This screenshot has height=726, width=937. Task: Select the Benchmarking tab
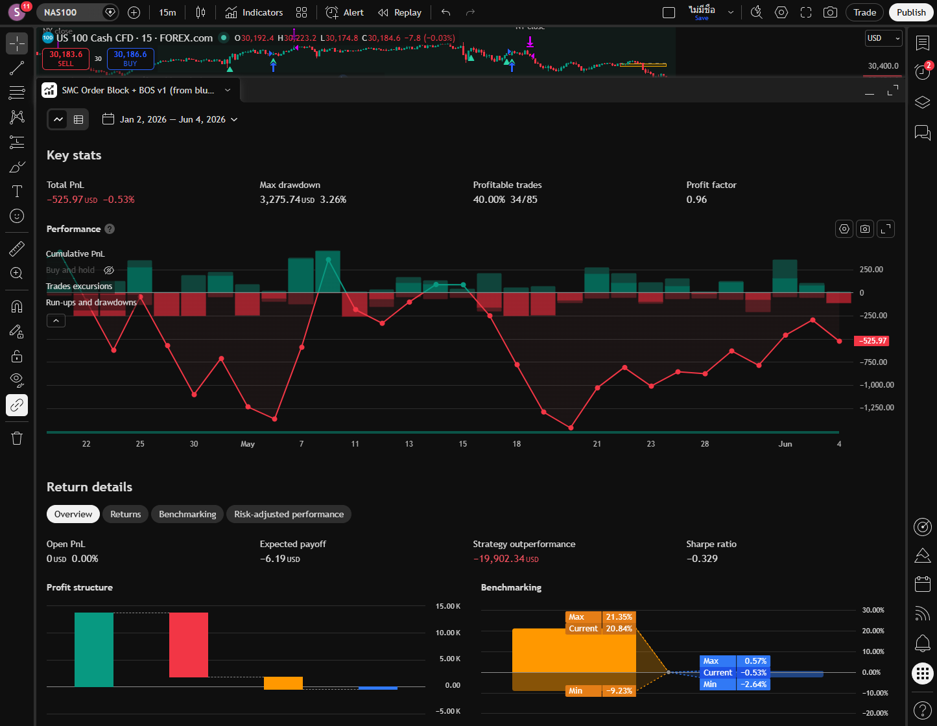tap(187, 514)
